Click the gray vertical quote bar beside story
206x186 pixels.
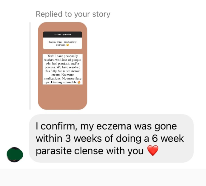tap(30, 66)
